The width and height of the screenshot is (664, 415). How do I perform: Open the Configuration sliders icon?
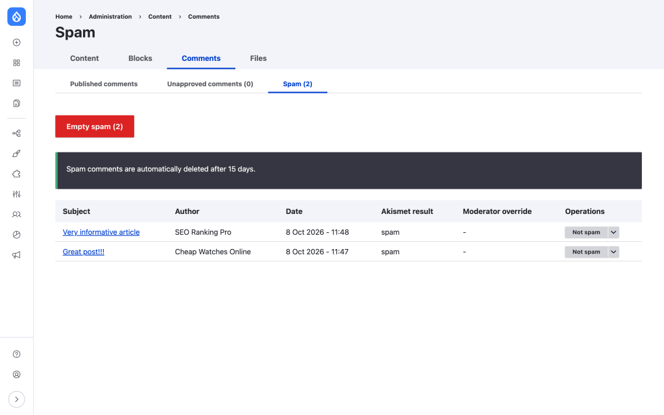coord(16,195)
